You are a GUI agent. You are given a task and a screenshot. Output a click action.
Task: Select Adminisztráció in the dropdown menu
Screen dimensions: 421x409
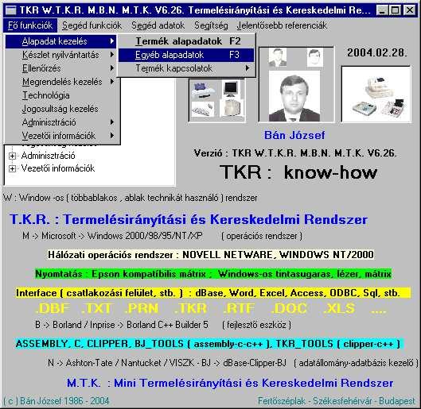[61, 122]
